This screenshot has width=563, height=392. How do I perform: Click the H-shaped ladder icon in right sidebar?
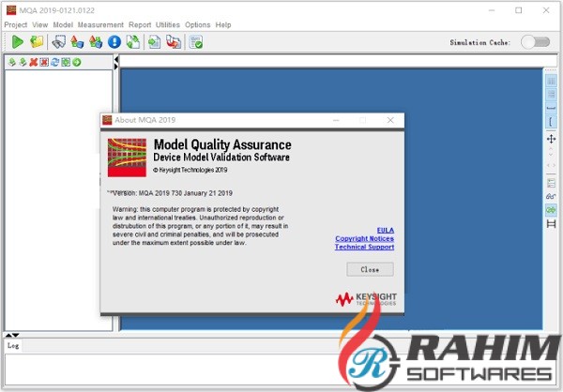(551, 224)
